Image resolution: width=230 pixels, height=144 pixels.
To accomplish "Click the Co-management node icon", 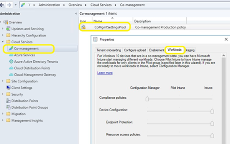I will point(11,48).
